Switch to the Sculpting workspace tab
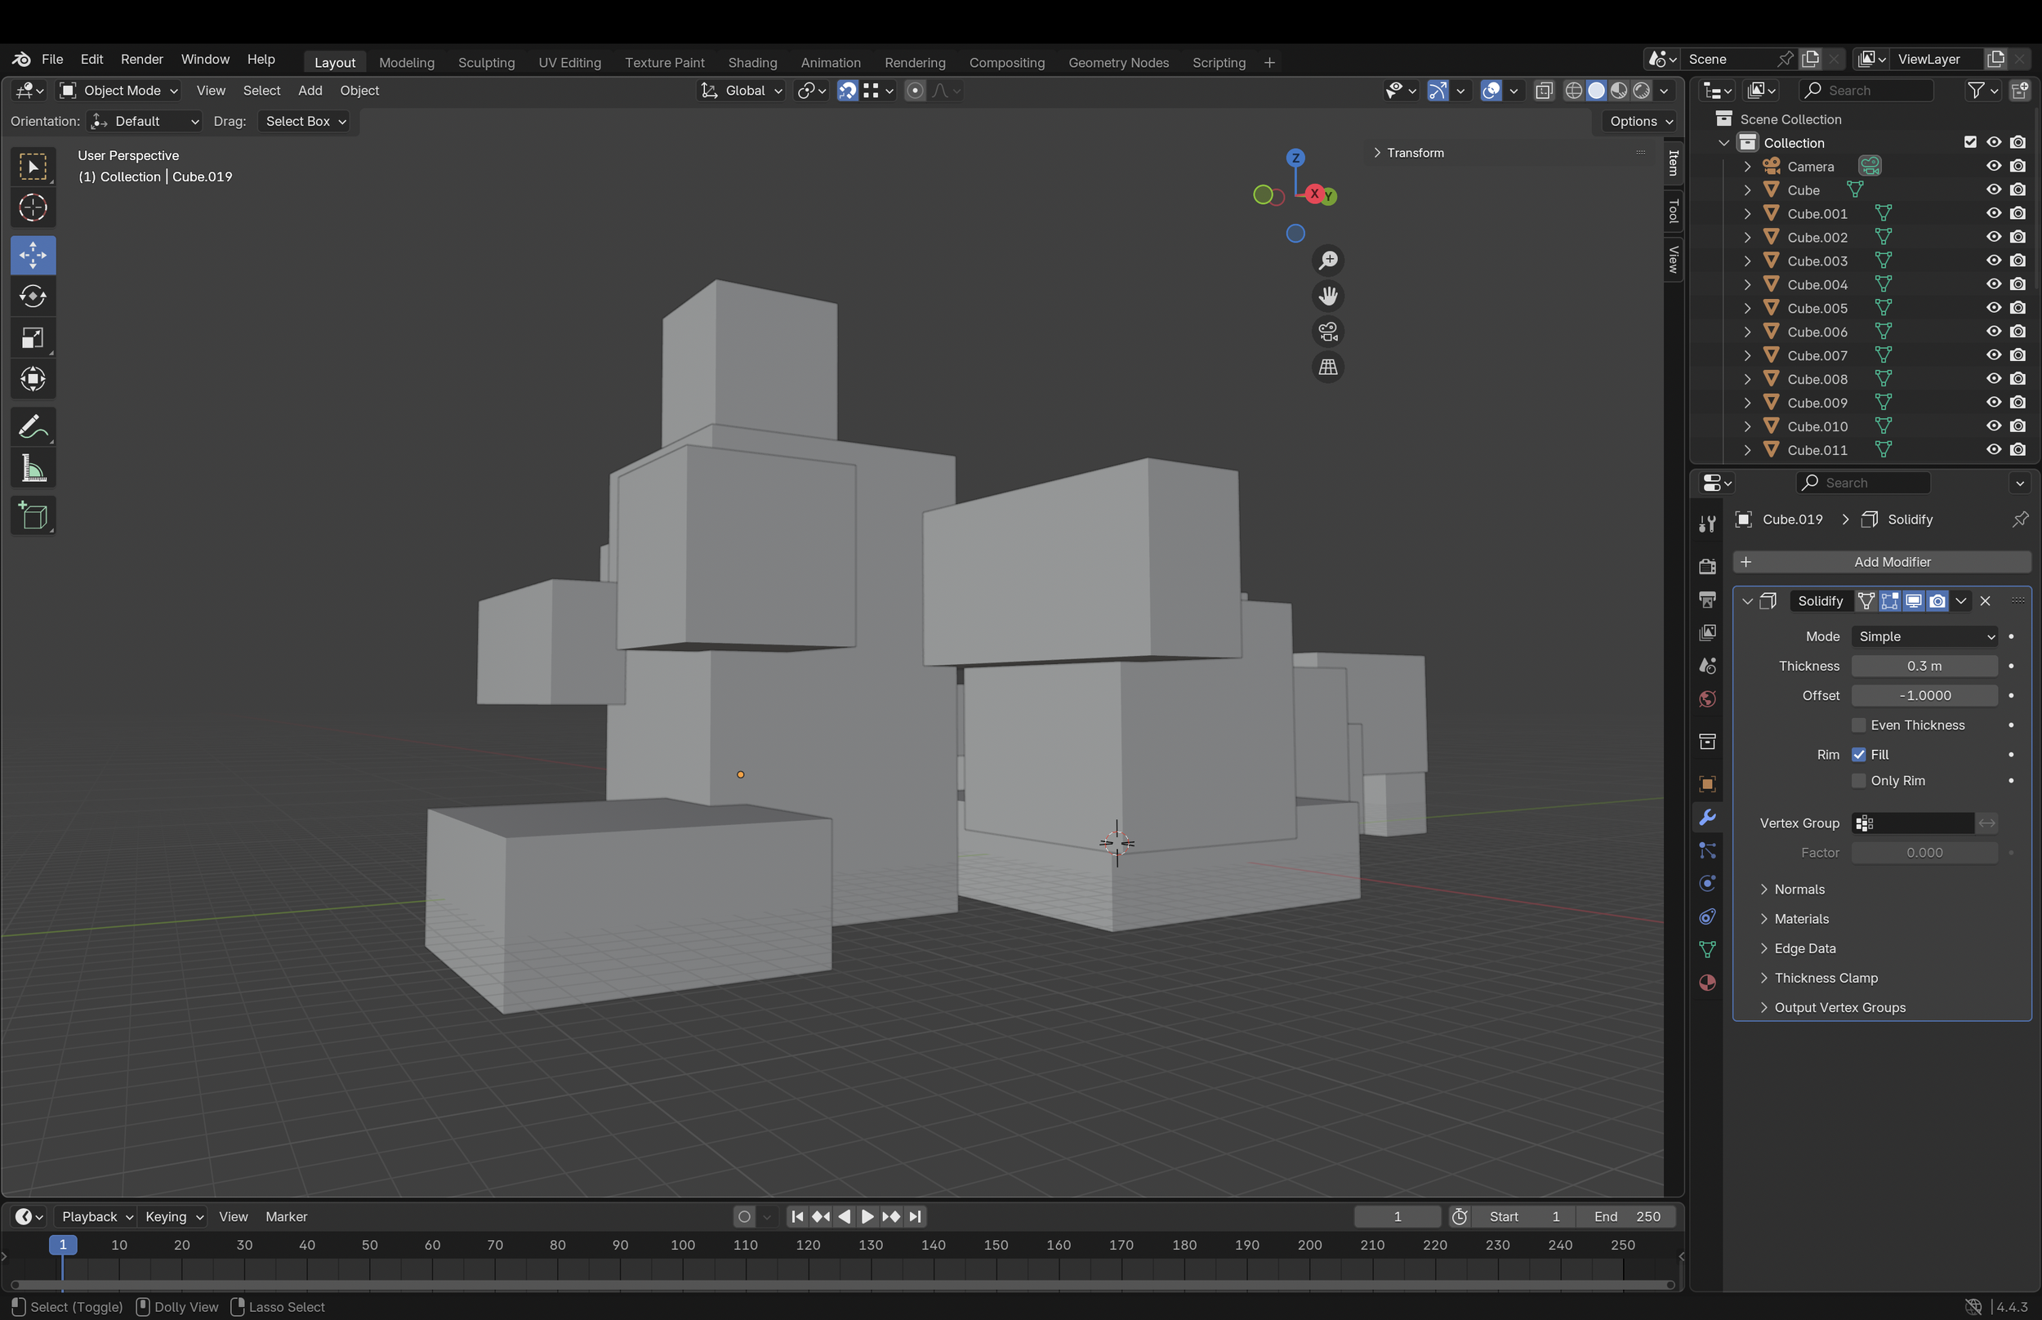2042x1320 pixels. pyautogui.click(x=486, y=63)
